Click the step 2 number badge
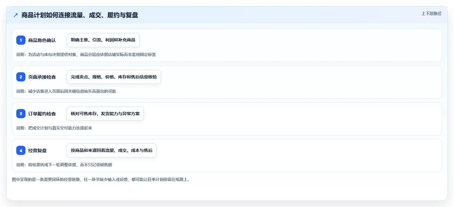Image resolution: width=454 pixels, height=207 pixels. pyautogui.click(x=21, y=77)
